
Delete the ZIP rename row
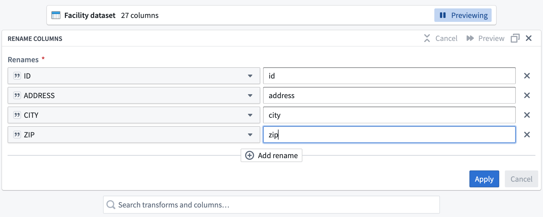(x=527, y=135)
